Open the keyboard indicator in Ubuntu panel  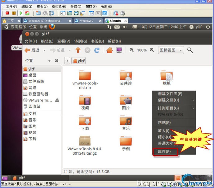click(117, 27)
